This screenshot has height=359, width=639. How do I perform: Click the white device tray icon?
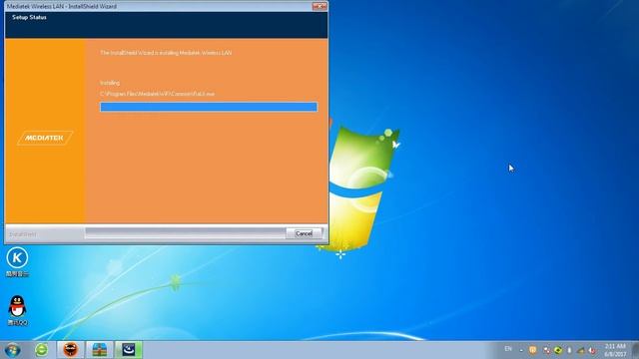(x=569, y=350)
